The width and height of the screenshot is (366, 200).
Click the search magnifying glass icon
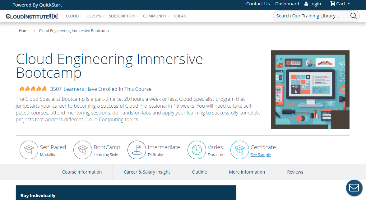(x=353, y=16)
